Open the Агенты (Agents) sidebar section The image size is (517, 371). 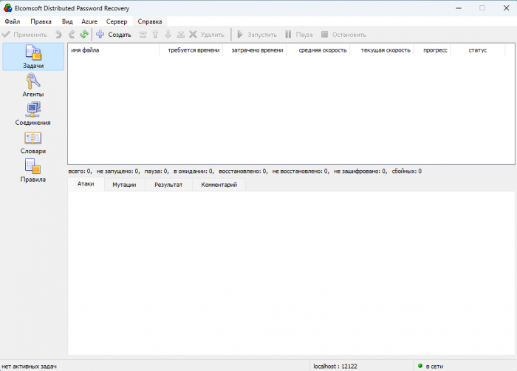pos(33,86)
